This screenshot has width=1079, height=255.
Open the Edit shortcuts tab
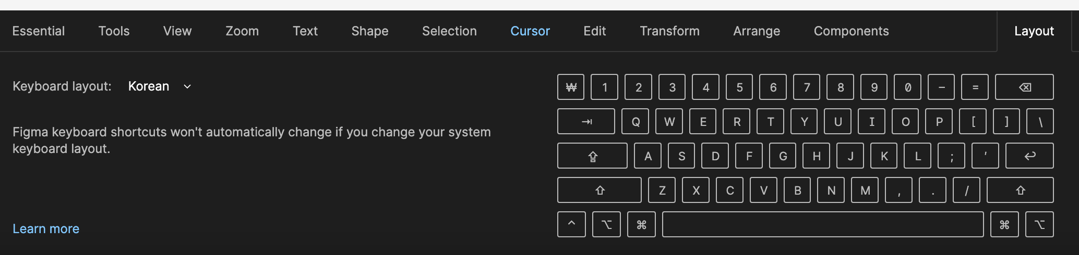[x=595, y=31]
